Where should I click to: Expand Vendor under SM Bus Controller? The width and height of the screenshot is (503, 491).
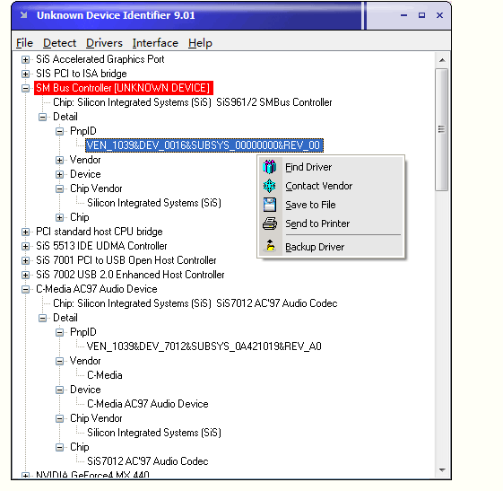coord(59,160)
